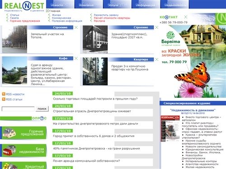Open Расчет стоимости квартиры link
This screenshot has width=226, height=169.
(x=112, y=18)
